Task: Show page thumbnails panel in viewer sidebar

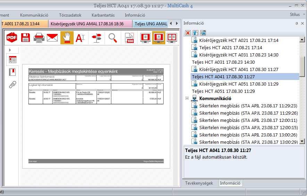Action: click(x=13, y=60)
